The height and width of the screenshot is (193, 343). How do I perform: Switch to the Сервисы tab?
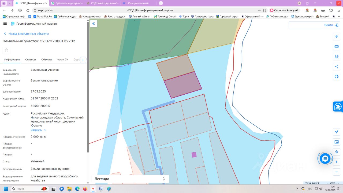[x=31, y=60]
